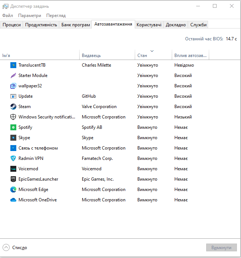Sort by the Ім'я column header

point(40,55)
